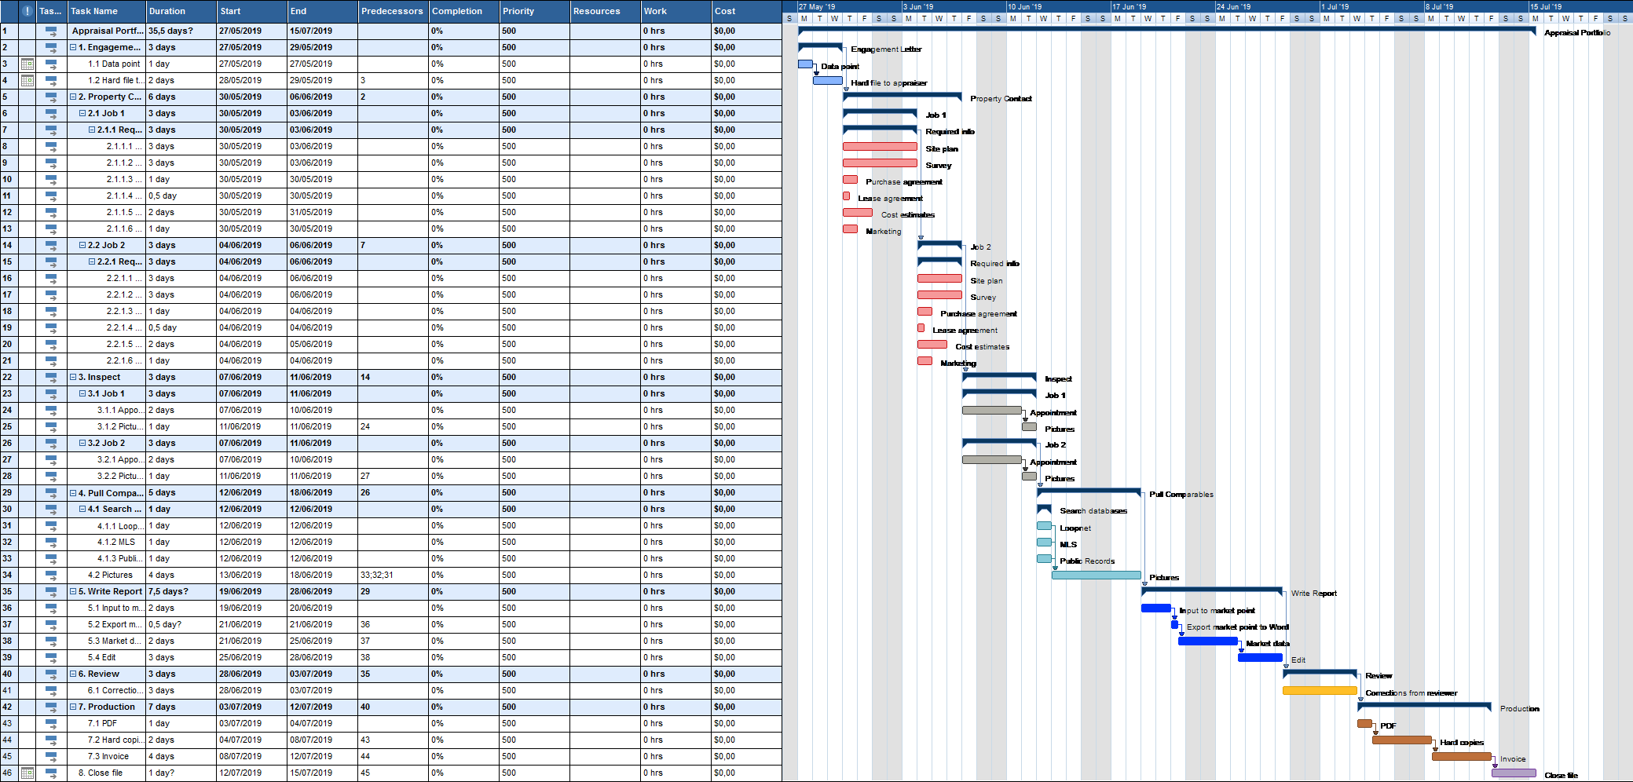Click the task mode icon on the Appraisal Portfolio row
The width and height of the screenshot is (1633, 782).
[49, 31]
